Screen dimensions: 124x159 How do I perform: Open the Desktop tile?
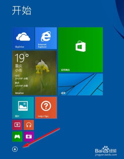click(80, 85)
